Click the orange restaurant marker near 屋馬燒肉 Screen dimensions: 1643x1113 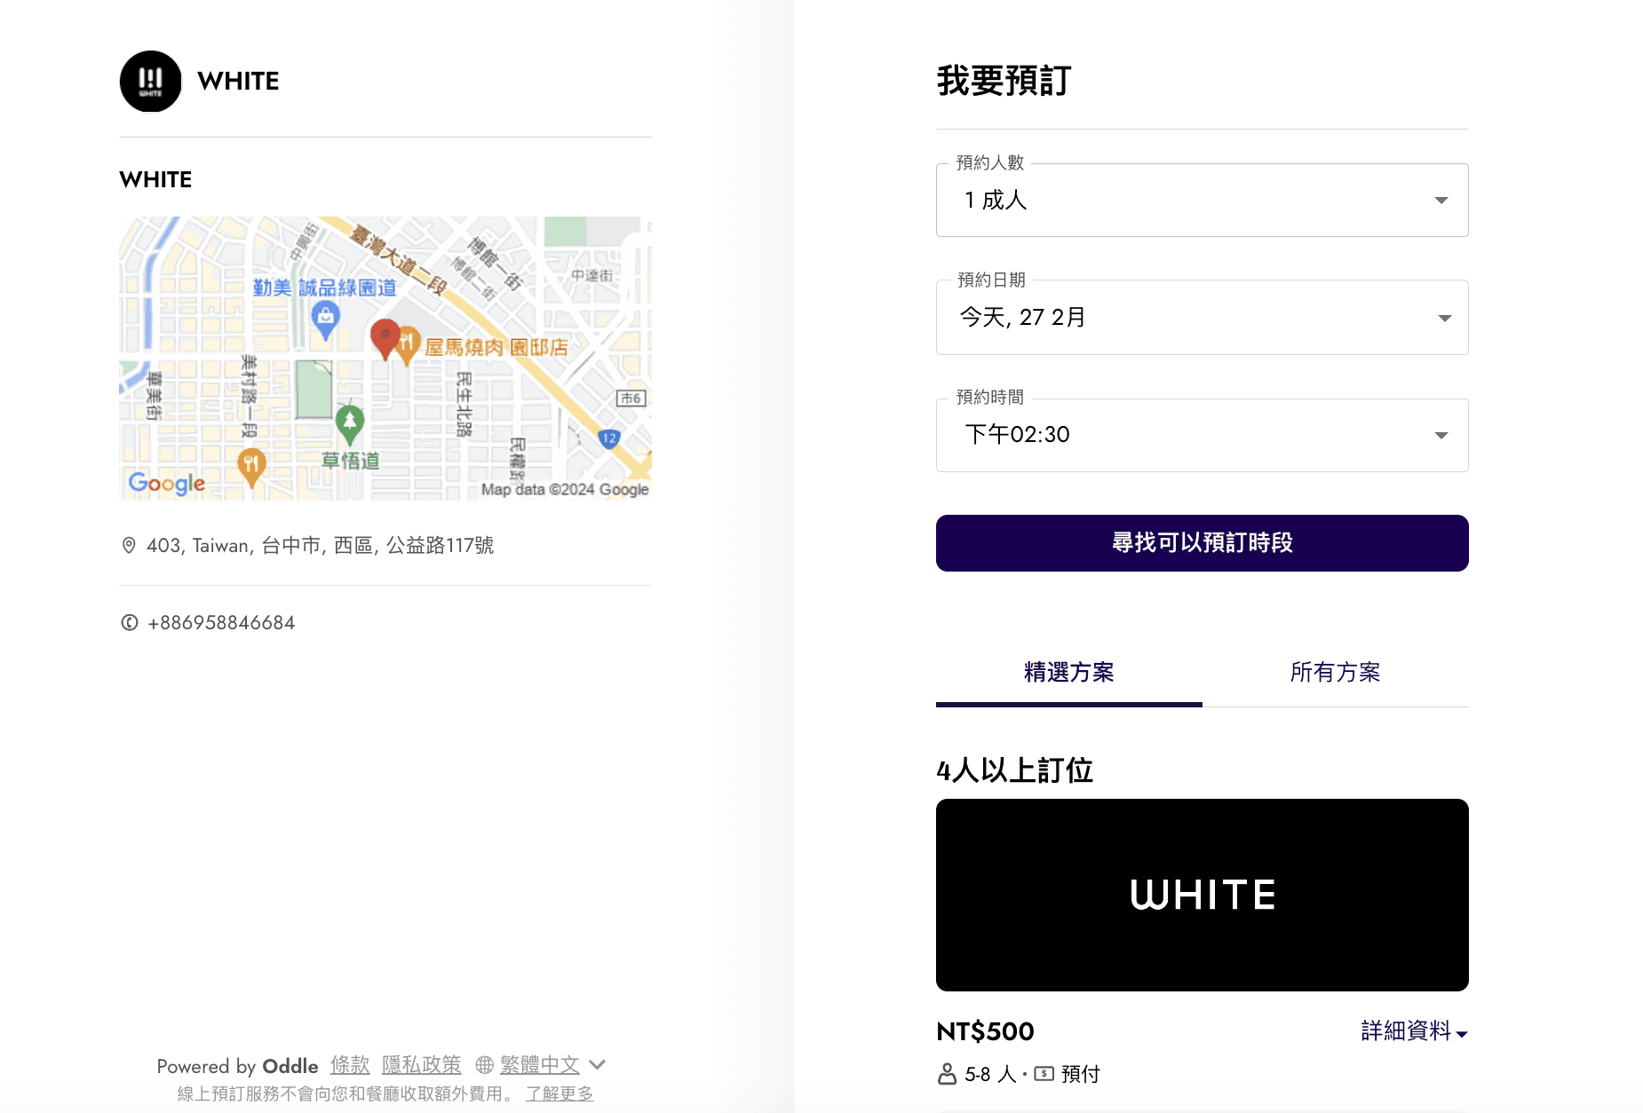(x=407, y=343)
